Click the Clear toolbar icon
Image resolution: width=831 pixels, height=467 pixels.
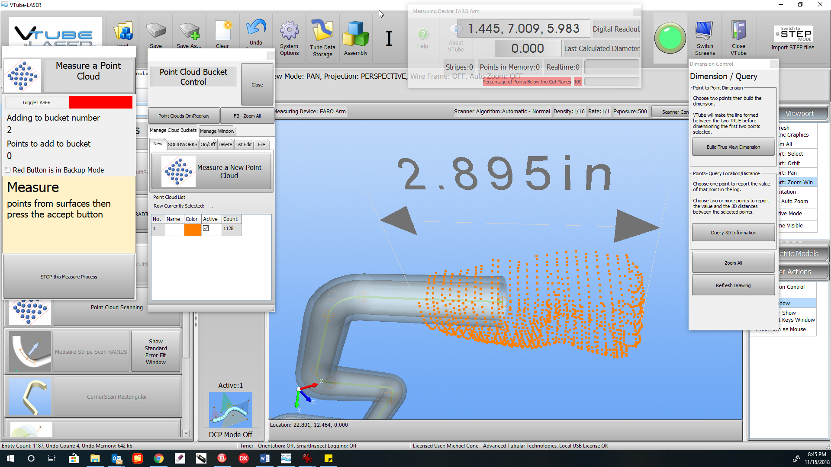click(x=223, y=31)
